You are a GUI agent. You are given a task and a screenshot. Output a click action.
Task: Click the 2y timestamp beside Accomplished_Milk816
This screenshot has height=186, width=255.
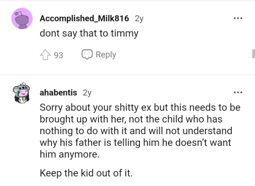[139, 18]
